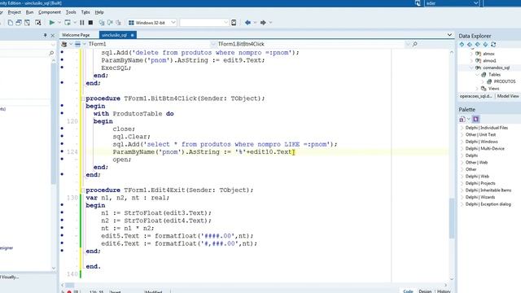Image resolution: width=521 pixels, height=293 pixels.
Task: Click the first Data Explorer toolbar icon
Action: 462,44
